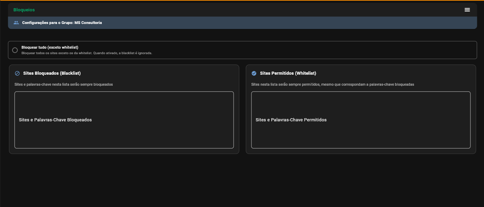Image resolution: width=484 pixels, height=207 pixels.
Task: Select 'Configurações para o Grupo: MS Consultoria' text
Action: 62,23
